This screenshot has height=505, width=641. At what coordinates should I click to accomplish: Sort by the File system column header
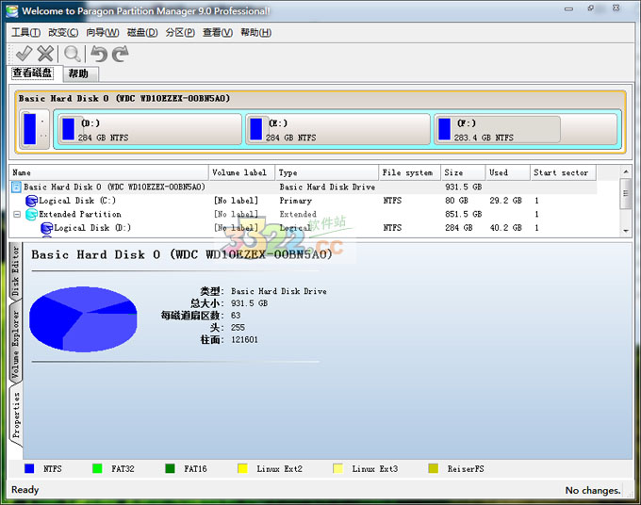click(410, 172)
